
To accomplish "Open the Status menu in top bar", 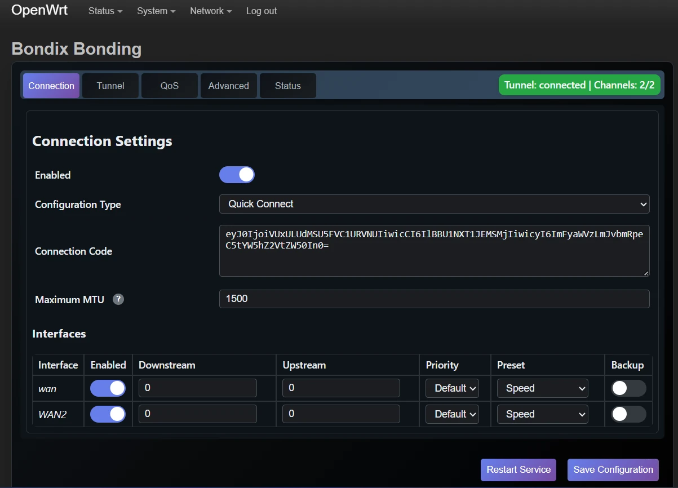I will (x=105, y=11).
